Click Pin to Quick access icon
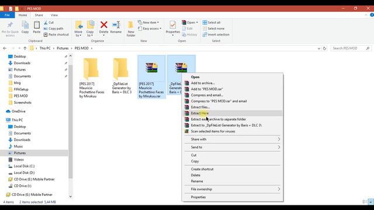The width and height of the screenshot is (374, 210). 10,24
